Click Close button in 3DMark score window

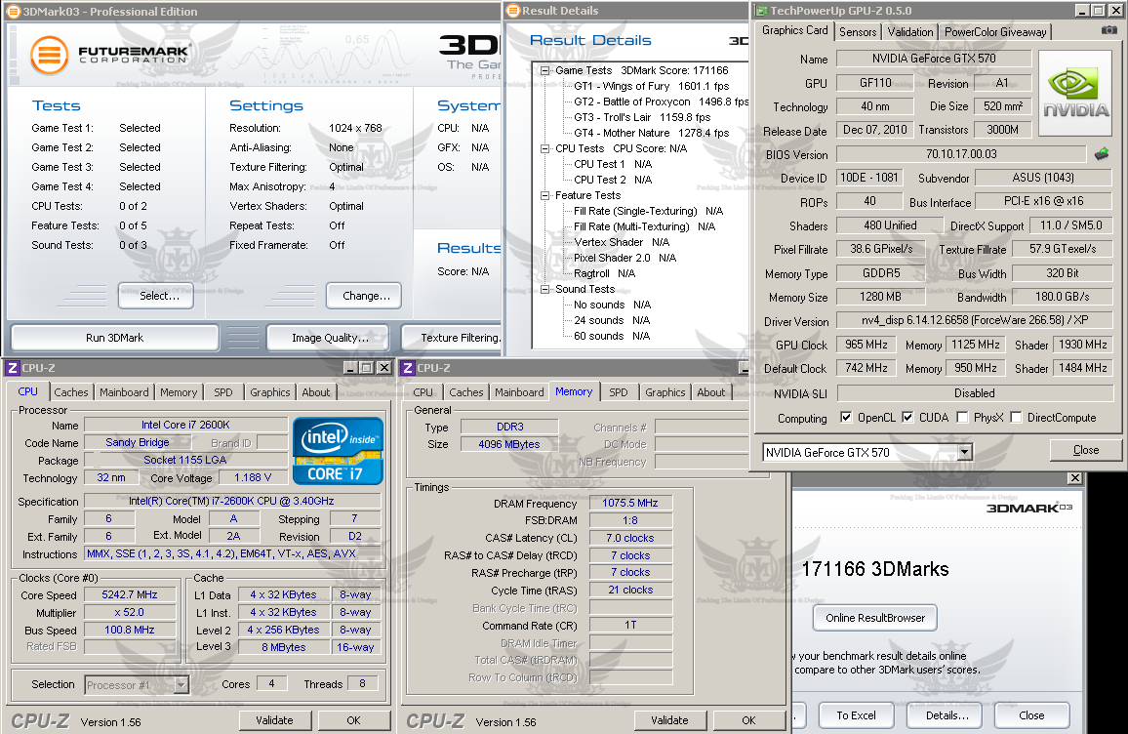click(x=1031, y=715)
